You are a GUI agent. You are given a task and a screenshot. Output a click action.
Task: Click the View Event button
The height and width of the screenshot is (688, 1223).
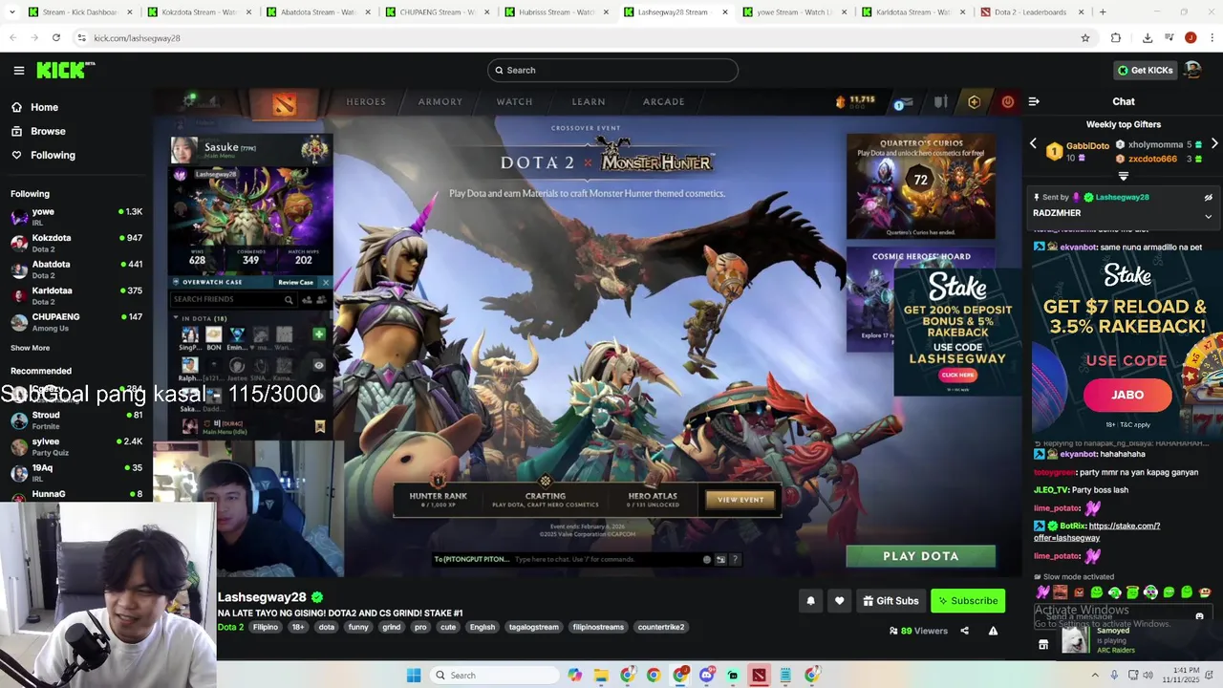tap(740, 500)
